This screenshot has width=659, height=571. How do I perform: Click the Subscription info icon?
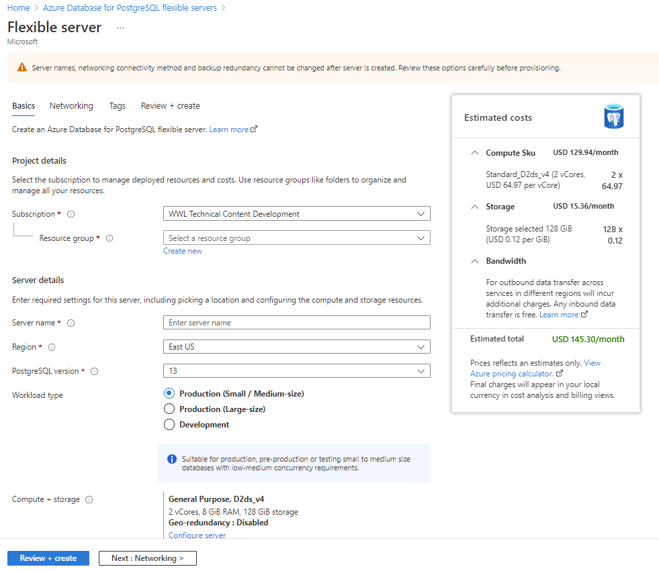[73, 214]
